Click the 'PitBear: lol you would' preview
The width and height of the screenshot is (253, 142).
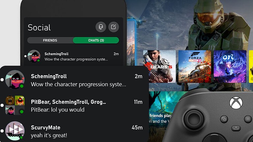[x=58, y=110]
